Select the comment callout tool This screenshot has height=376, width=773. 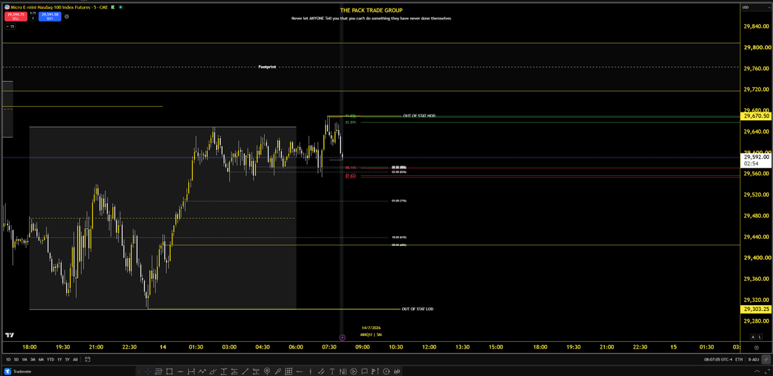[365, 371]
